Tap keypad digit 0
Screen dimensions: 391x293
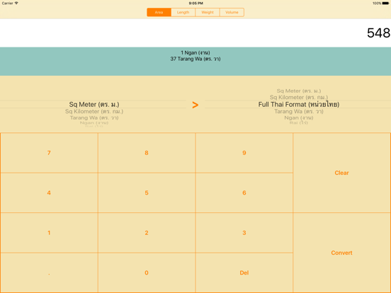click(147, 272)
